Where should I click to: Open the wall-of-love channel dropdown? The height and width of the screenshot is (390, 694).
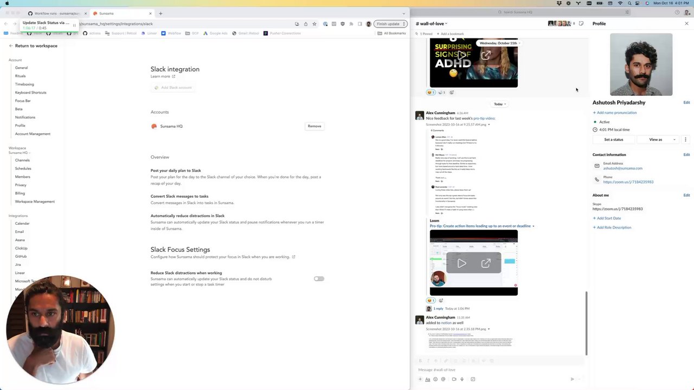coord(432,24)
